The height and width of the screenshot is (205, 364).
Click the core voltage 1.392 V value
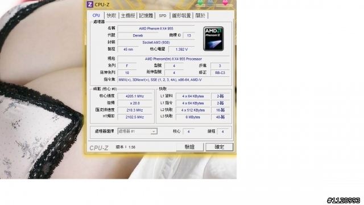pos(181,50)
